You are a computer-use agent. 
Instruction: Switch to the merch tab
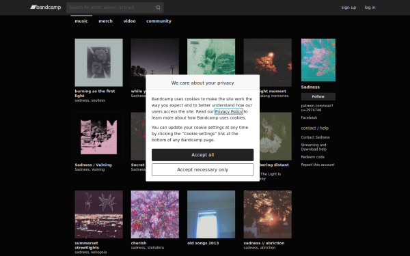pyautogui.click(x=105, y=21)
